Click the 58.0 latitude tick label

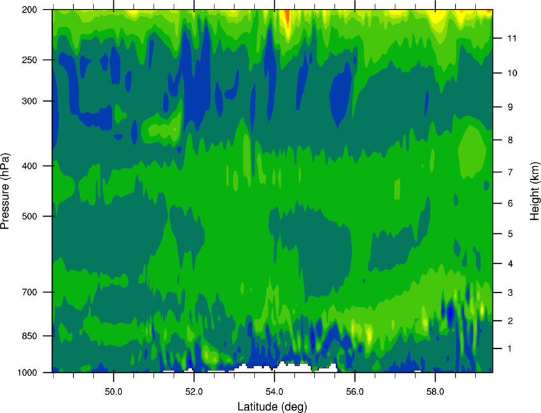(x=435, y=392)
